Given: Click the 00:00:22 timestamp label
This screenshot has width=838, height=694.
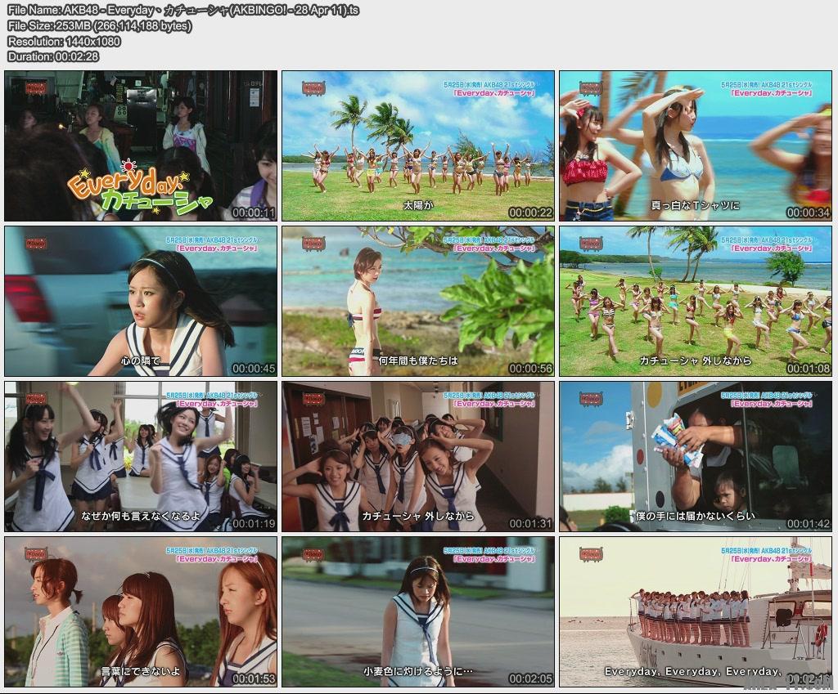Looking at the screenshot, I should click(530, 213).
